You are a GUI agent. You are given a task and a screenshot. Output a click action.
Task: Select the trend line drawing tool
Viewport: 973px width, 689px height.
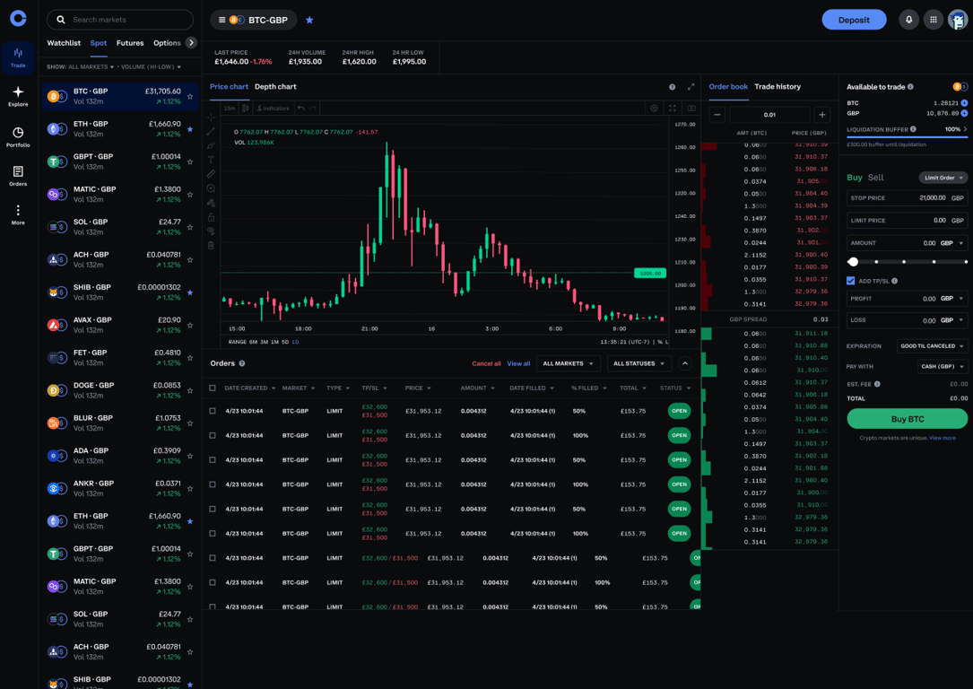(x=213, y=133)
